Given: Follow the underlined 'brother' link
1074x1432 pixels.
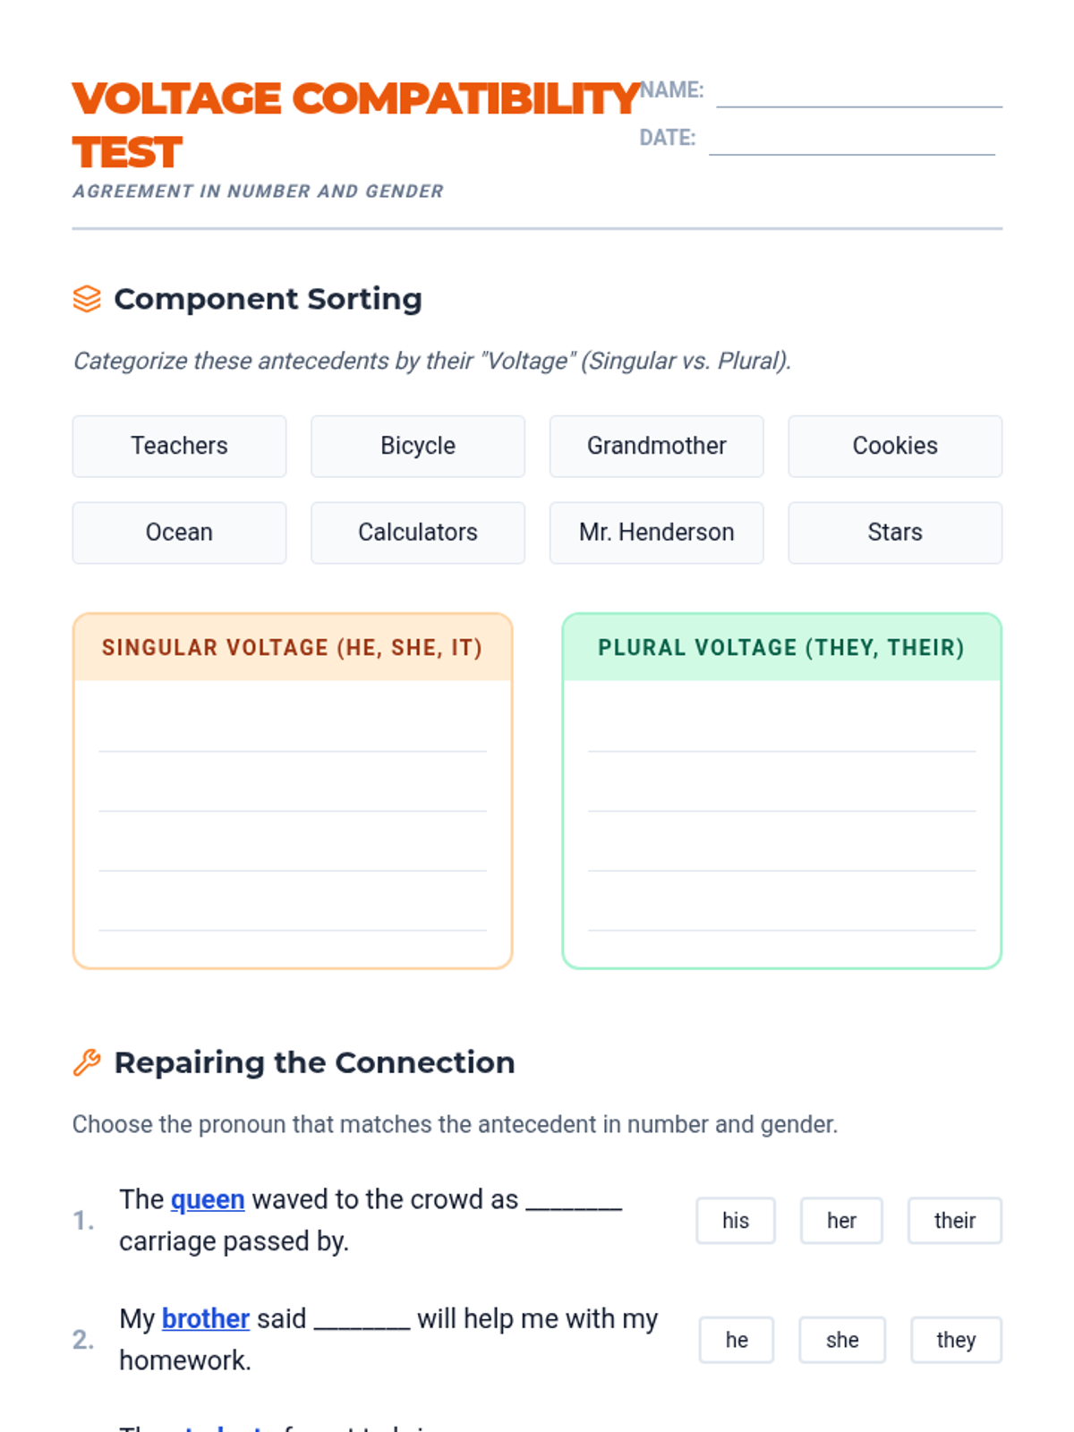Looking at the screenshot, I should coord(206,1318).
